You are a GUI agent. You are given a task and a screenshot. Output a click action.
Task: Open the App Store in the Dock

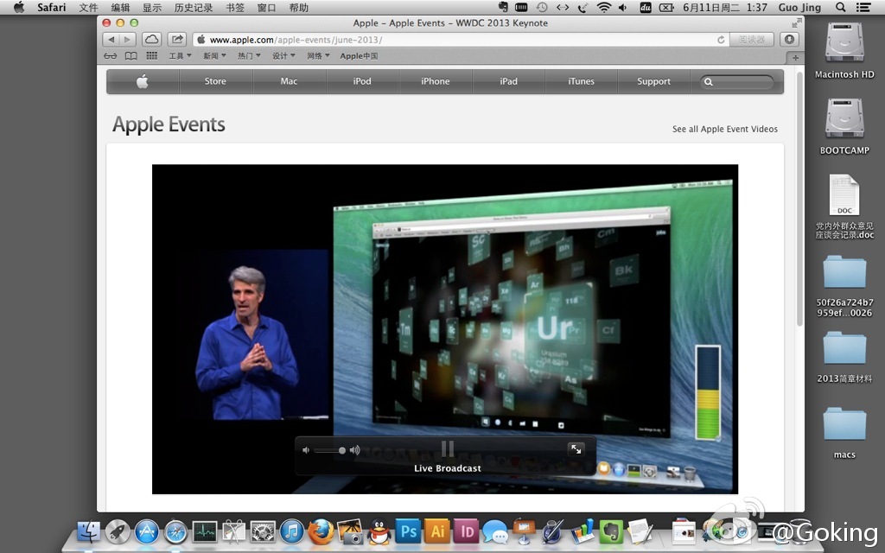click(147, 531)
